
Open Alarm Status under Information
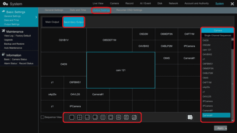coord(10,64)
